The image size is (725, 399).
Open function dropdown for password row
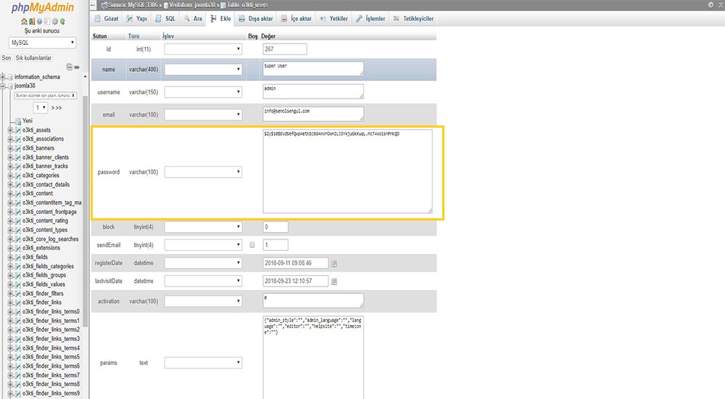coord(204,172)
